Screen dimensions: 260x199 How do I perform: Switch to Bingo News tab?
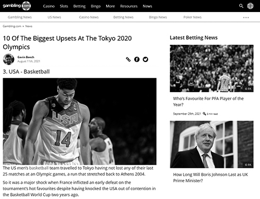(x=158, y=17)
